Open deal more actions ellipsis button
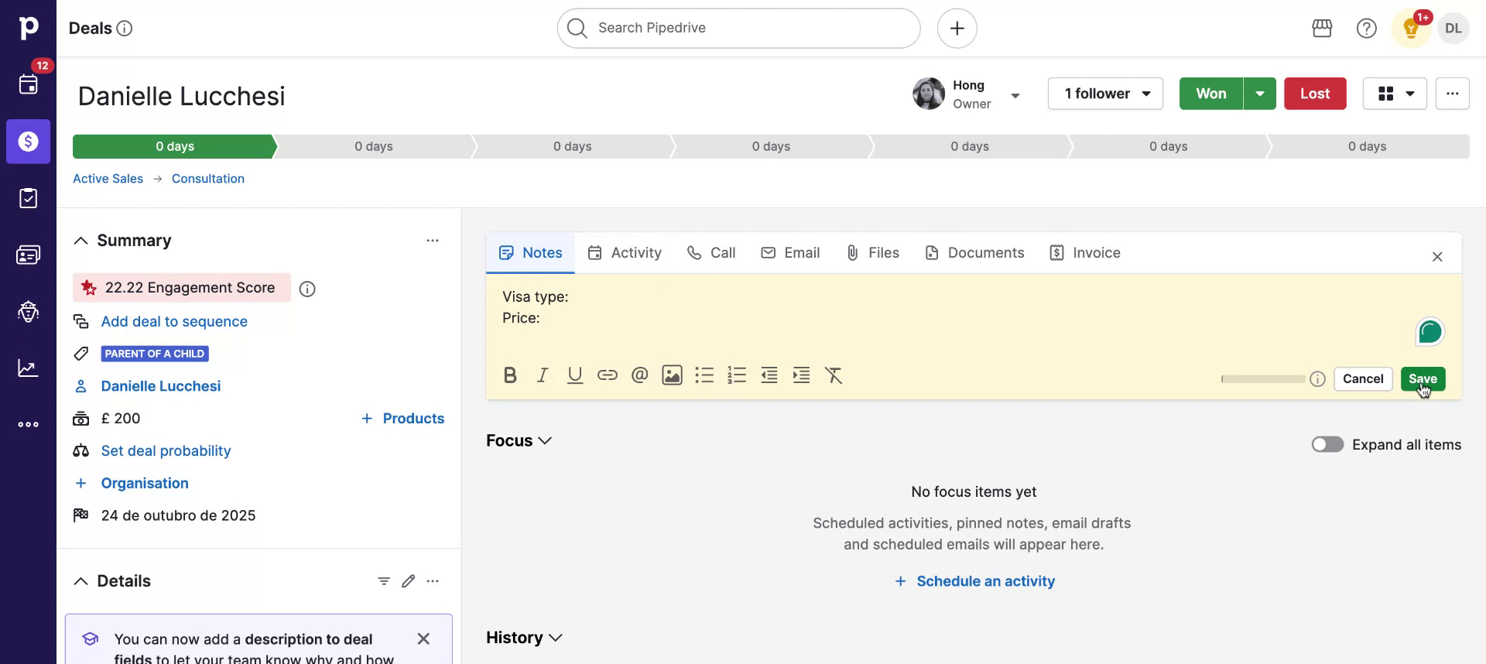 click(1452, 94)
